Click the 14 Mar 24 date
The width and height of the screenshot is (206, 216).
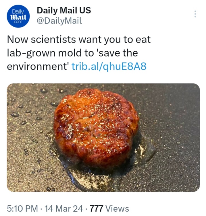[61, 209]
